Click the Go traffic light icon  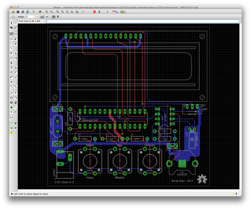(99, 12)
